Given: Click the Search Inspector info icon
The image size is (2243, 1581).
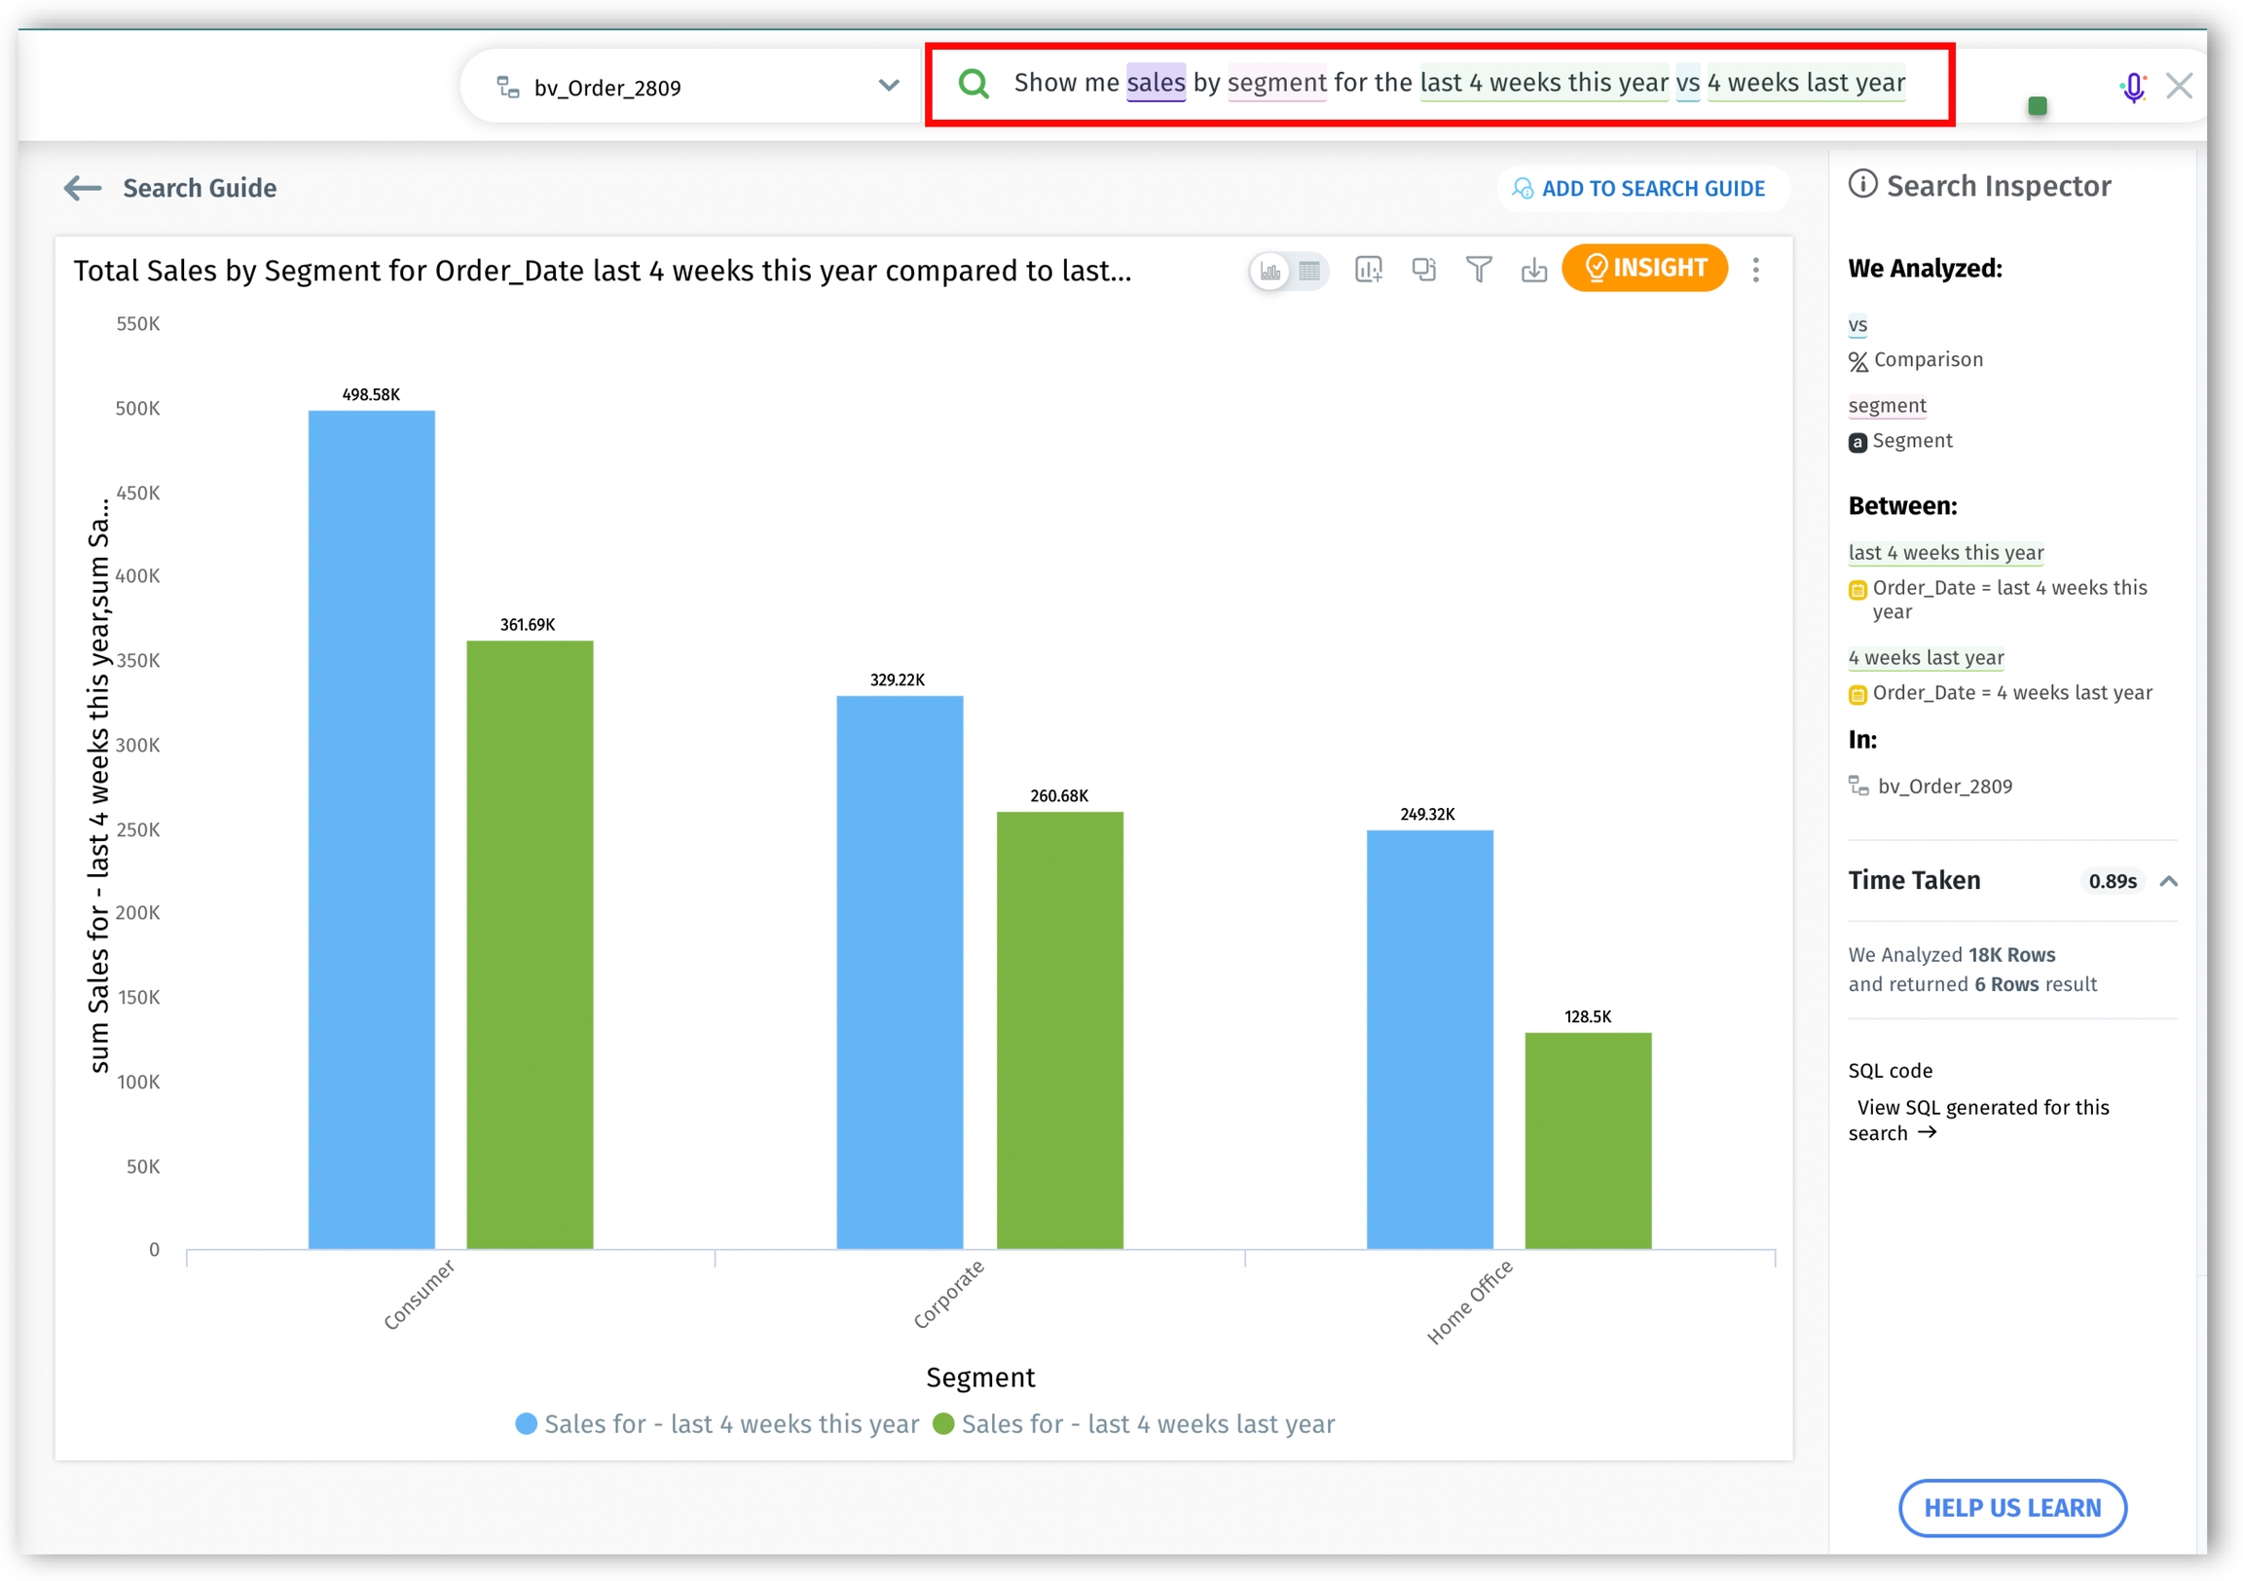Looking at the screenshot, I should click(1862, 184).
